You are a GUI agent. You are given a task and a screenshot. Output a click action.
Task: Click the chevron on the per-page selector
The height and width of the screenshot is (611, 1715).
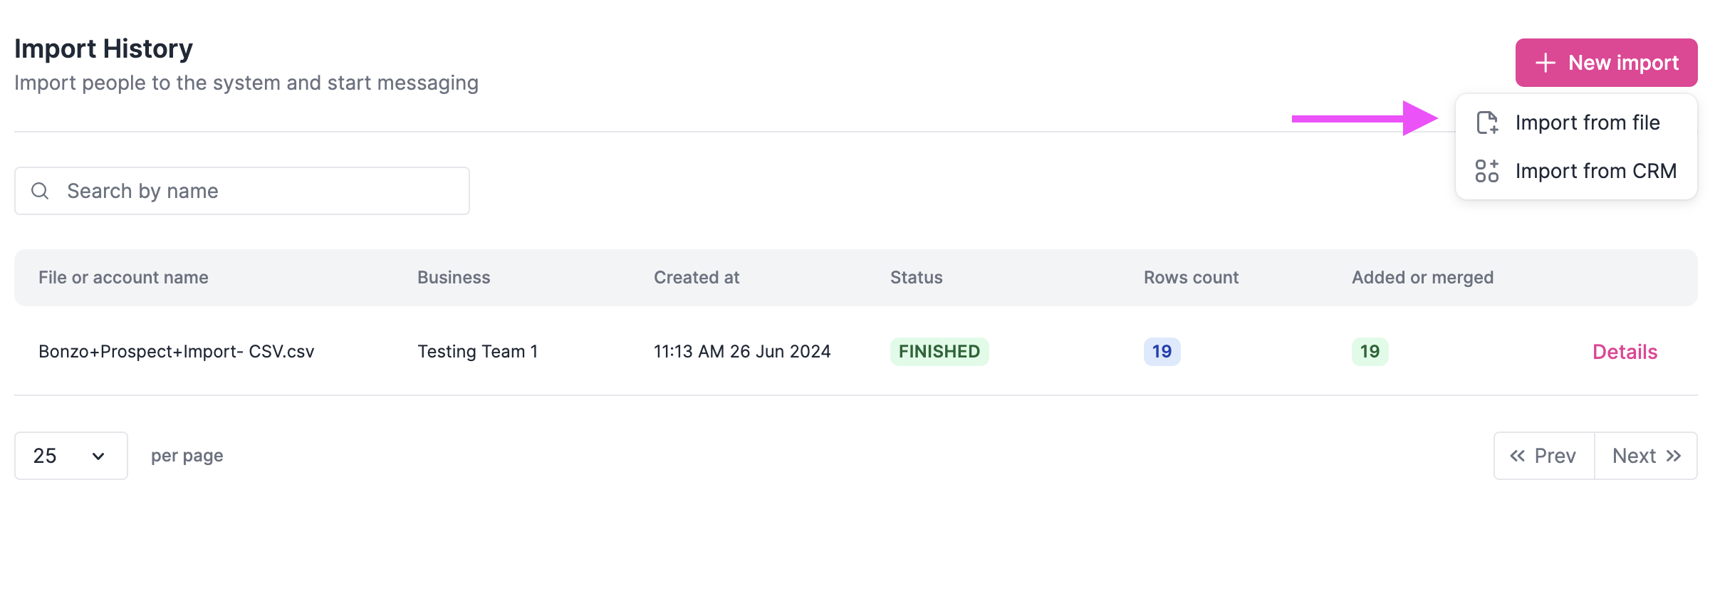[x=98, y=456]
